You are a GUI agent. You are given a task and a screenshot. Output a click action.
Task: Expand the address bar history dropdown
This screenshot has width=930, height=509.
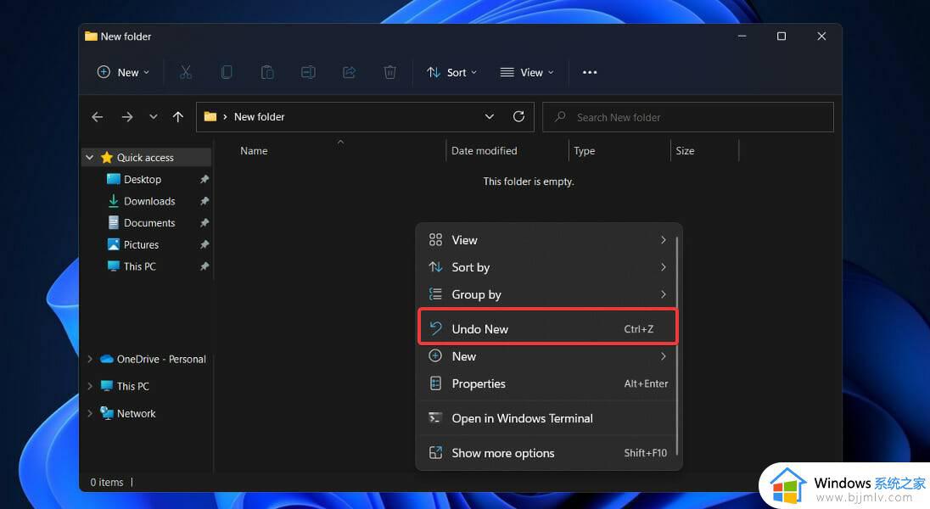pyautogui.click(x=490, y=116)
